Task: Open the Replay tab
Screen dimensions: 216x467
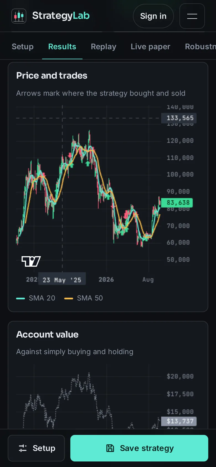Action: (104, 46)
